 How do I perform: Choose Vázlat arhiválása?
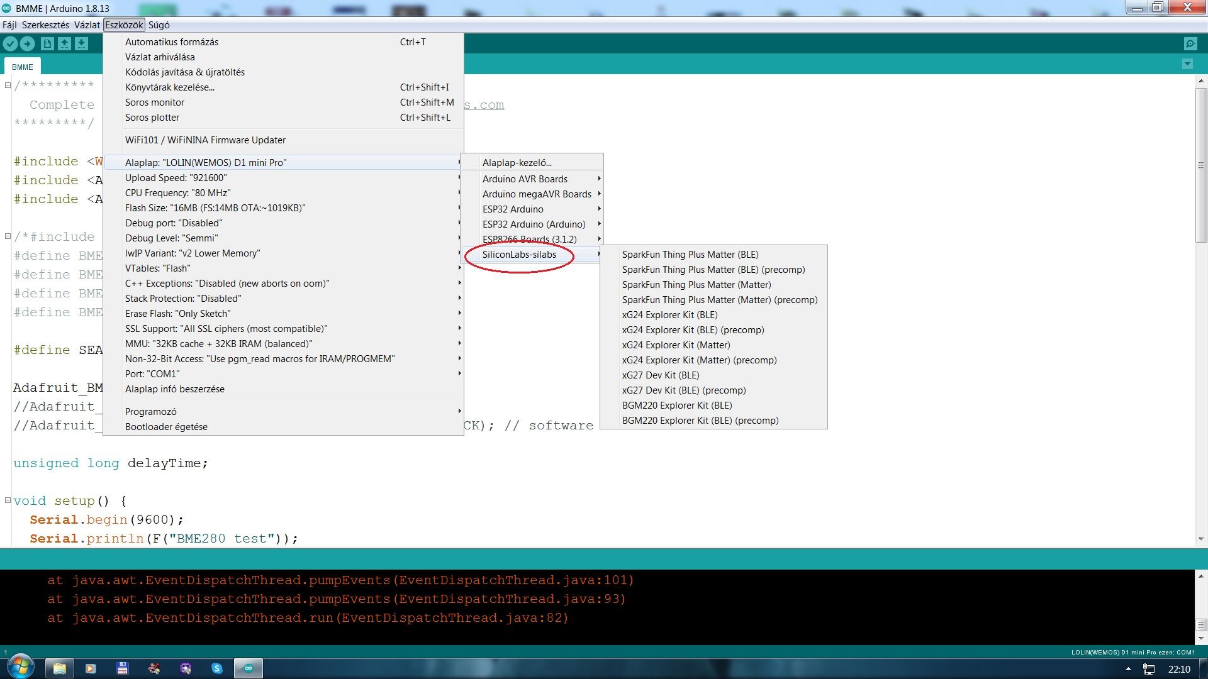pos(284,57)
